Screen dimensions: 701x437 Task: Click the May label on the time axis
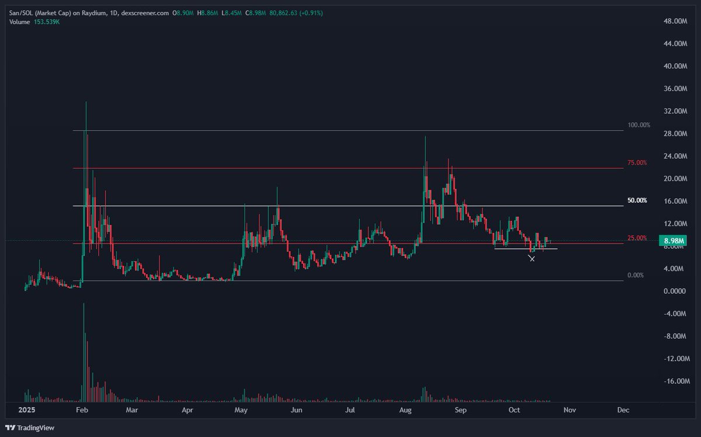click(241, 410)
